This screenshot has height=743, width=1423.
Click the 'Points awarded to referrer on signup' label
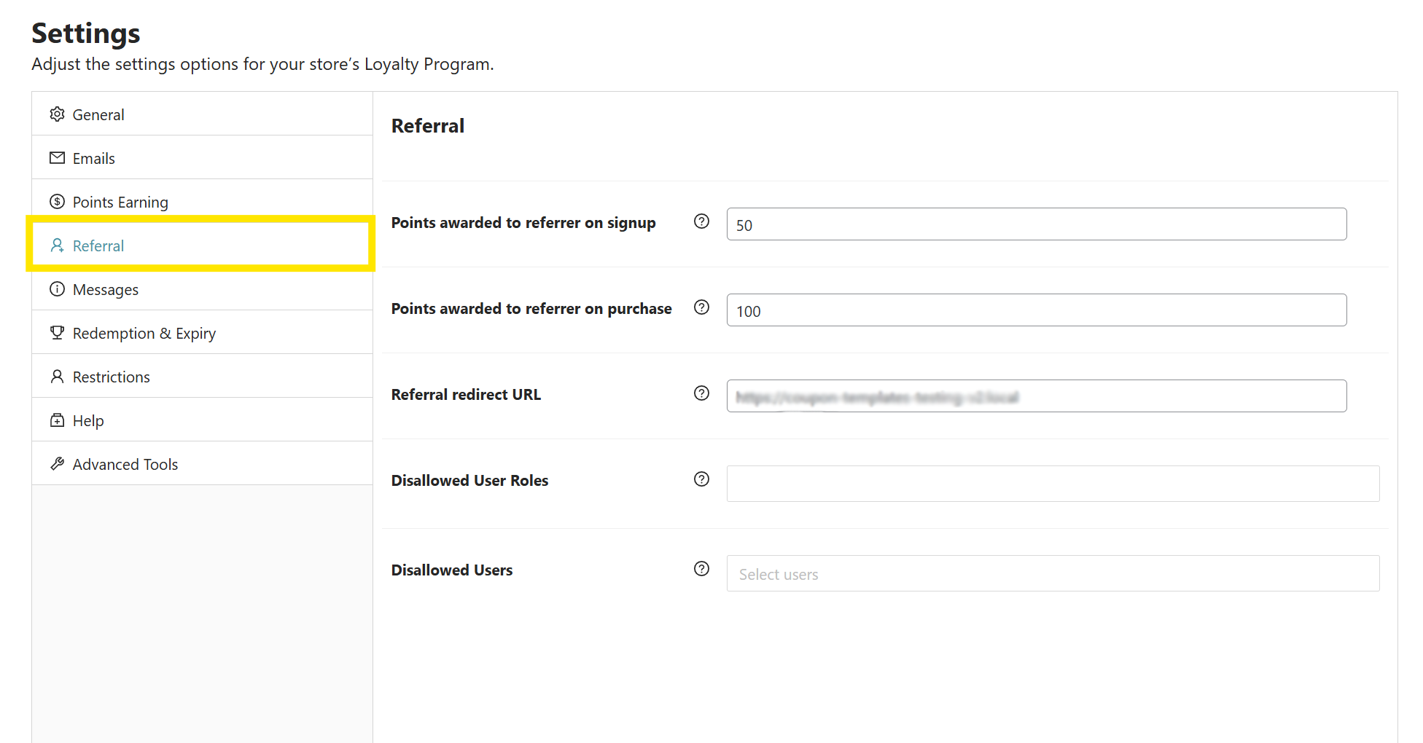523,223
